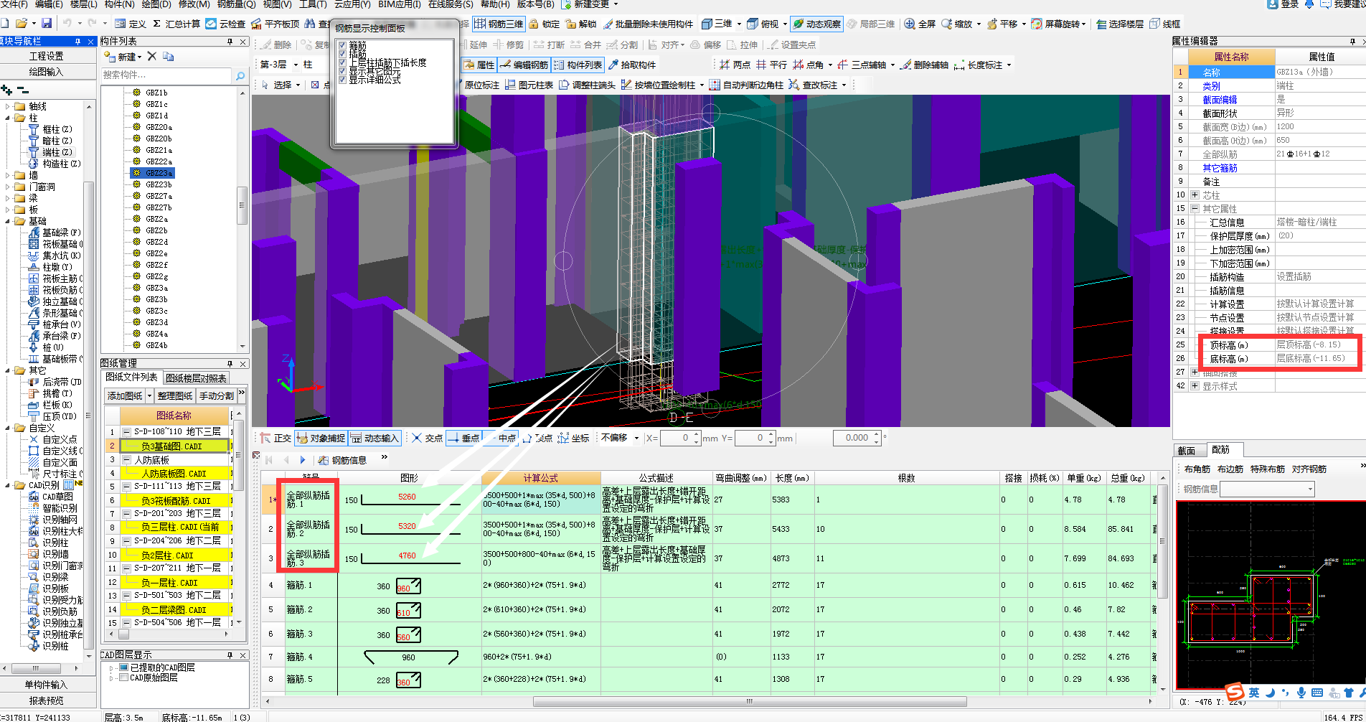1366x722 pixels.
Task: Open 新建 new component dropdown
Action: pos(123,56)
